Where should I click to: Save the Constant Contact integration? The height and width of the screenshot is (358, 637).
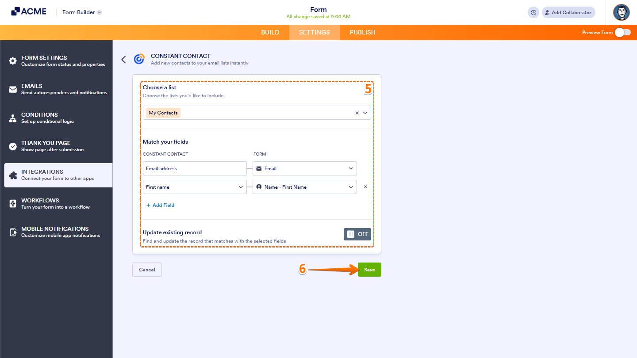(369, 269)
